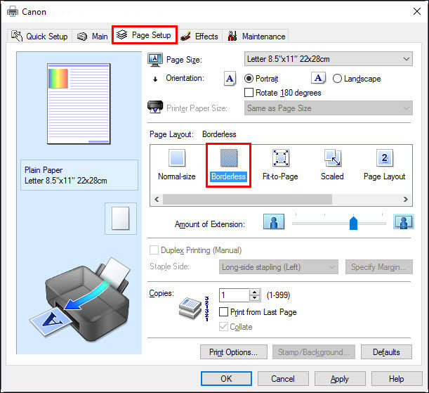
Task: Click the blank paper media icon
Action: 121,219
